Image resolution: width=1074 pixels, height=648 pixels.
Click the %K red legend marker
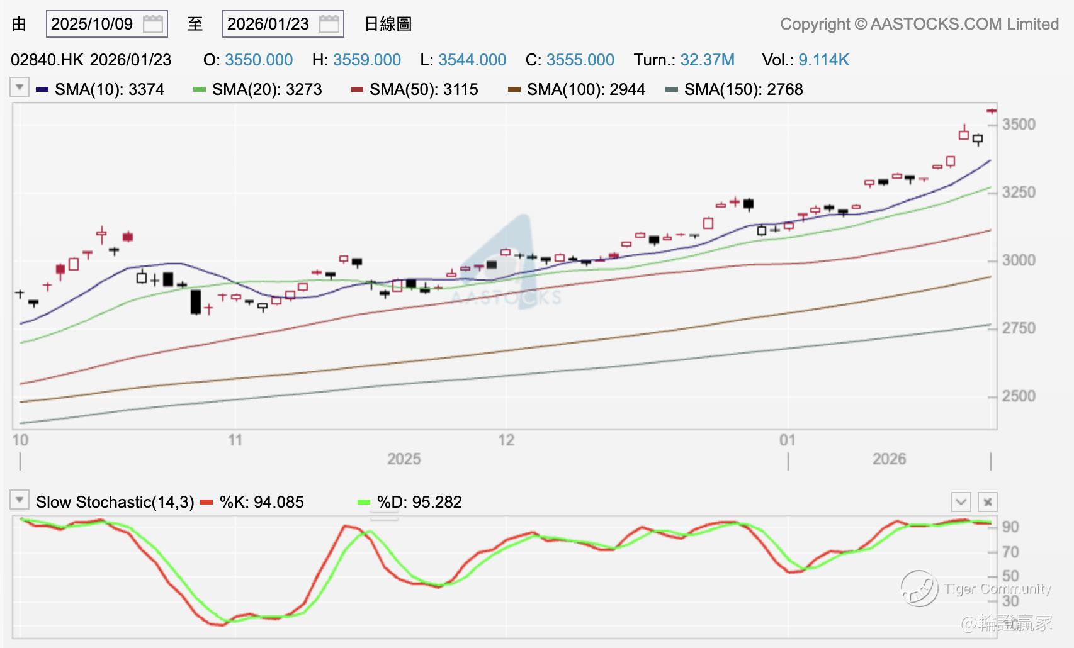point(206,502)
